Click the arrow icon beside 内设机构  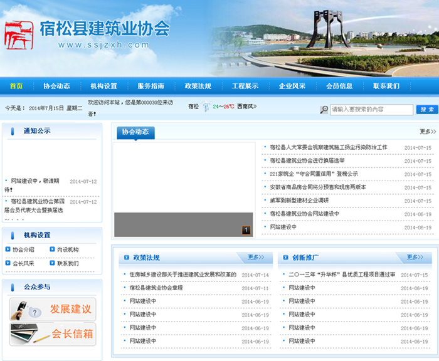52,249
